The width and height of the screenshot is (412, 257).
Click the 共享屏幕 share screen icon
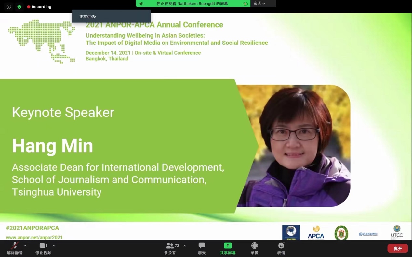tap(228, 246)
